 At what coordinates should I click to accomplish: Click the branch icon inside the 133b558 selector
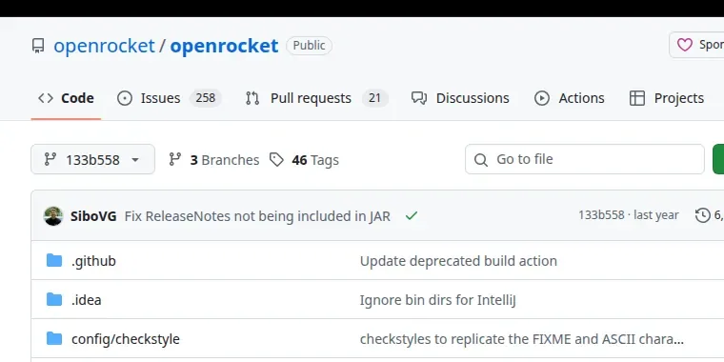pyautogui.click(x=50, y=159)
